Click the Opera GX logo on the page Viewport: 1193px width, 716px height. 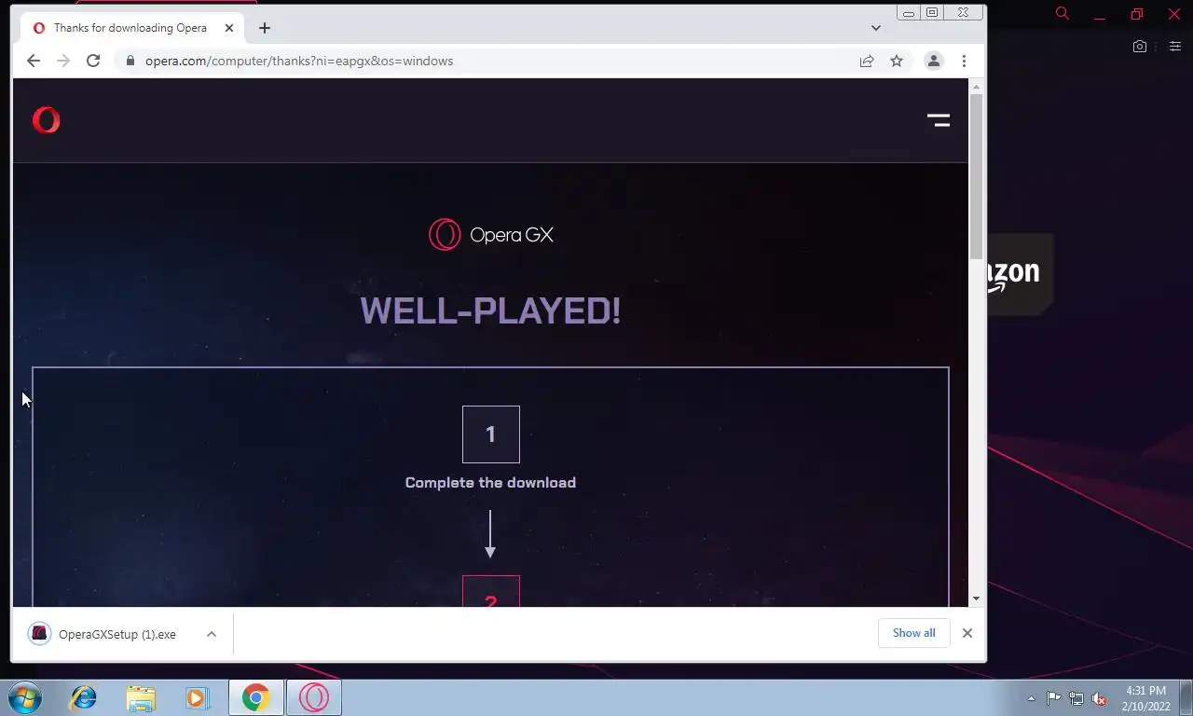point(490,235)
